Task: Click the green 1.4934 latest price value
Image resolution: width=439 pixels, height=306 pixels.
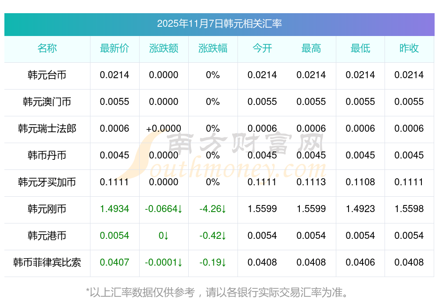Action: point(114,209)
